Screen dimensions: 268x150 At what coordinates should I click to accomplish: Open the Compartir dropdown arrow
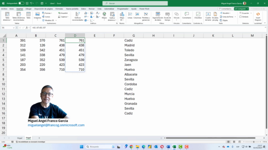pos(247,9)
